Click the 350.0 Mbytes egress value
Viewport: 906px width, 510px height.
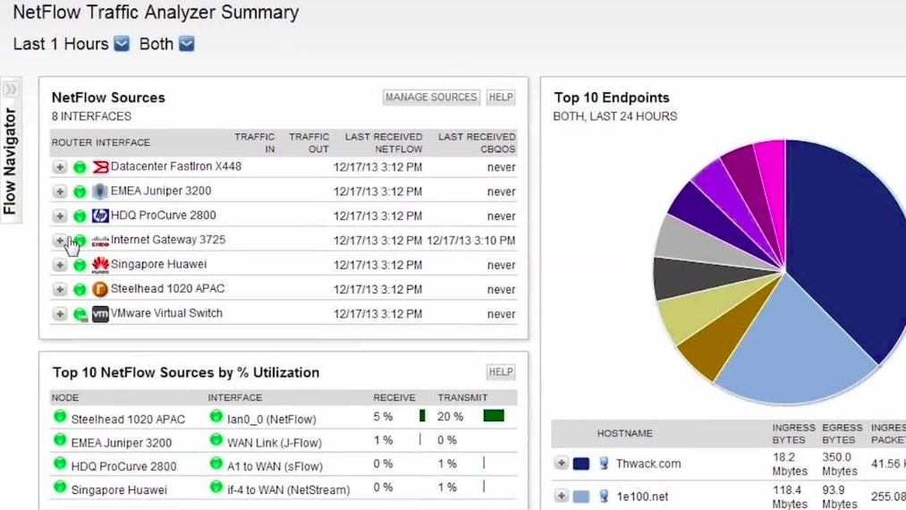tap(840, 463)
